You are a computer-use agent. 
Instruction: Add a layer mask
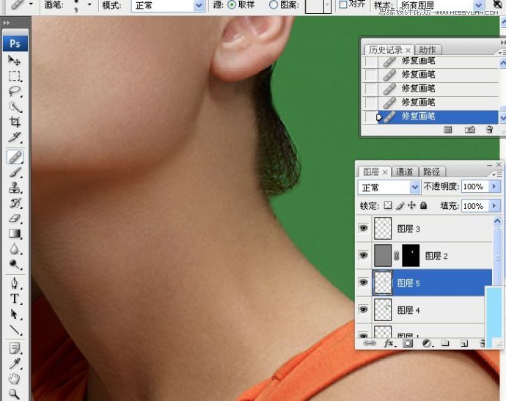[408, 343]
